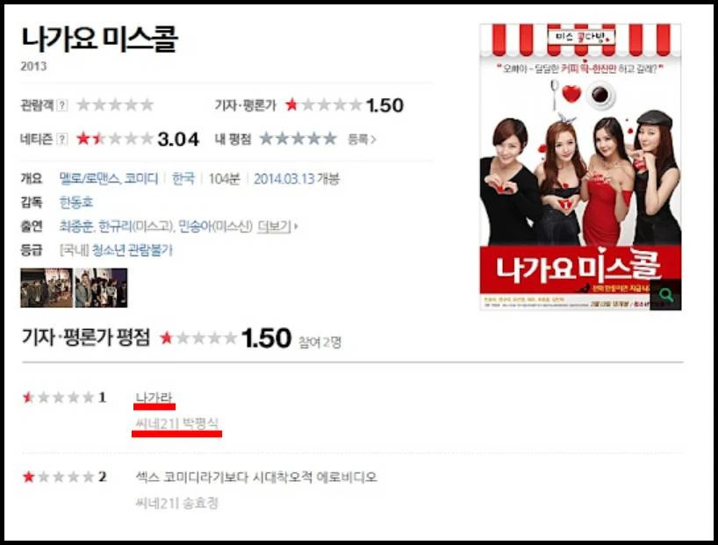Viewport: 718px width, 545px height.
Task: Select the 한국 country link
Action: [x=183, y=179]
